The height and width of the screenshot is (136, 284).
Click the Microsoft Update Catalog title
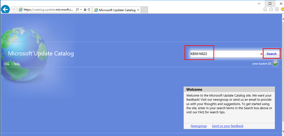click(x=41, y=54)
